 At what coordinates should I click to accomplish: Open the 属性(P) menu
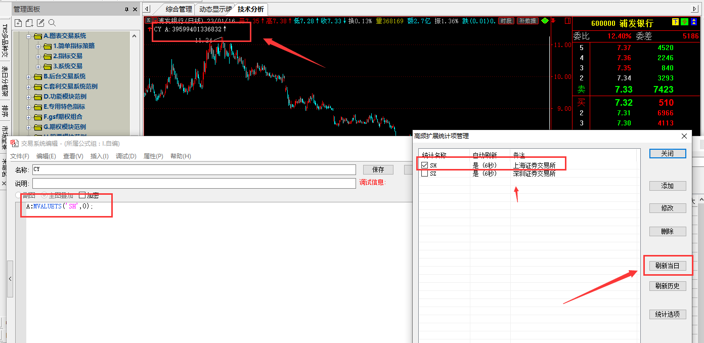[x=153, y=156]
